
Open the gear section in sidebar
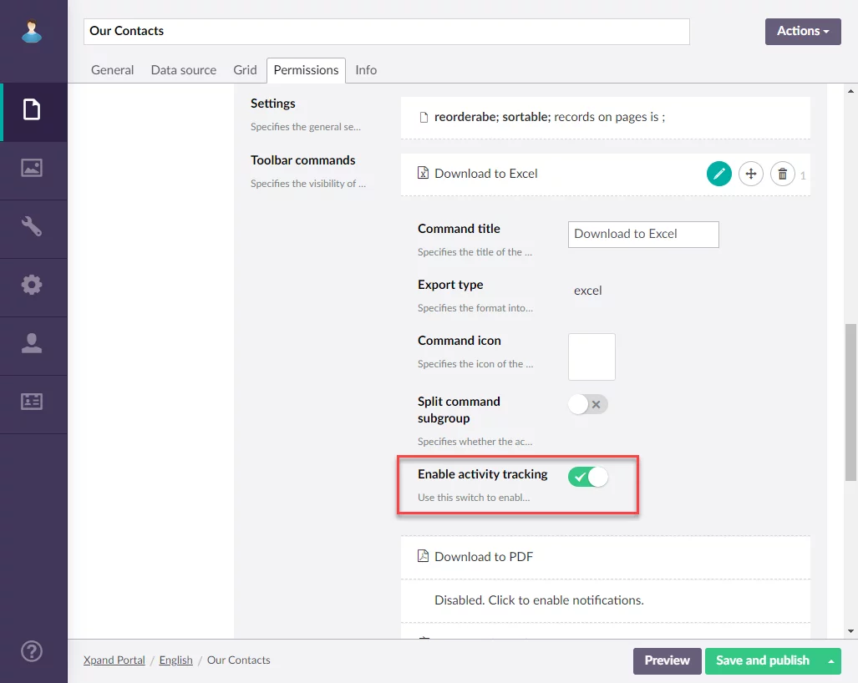33,285
